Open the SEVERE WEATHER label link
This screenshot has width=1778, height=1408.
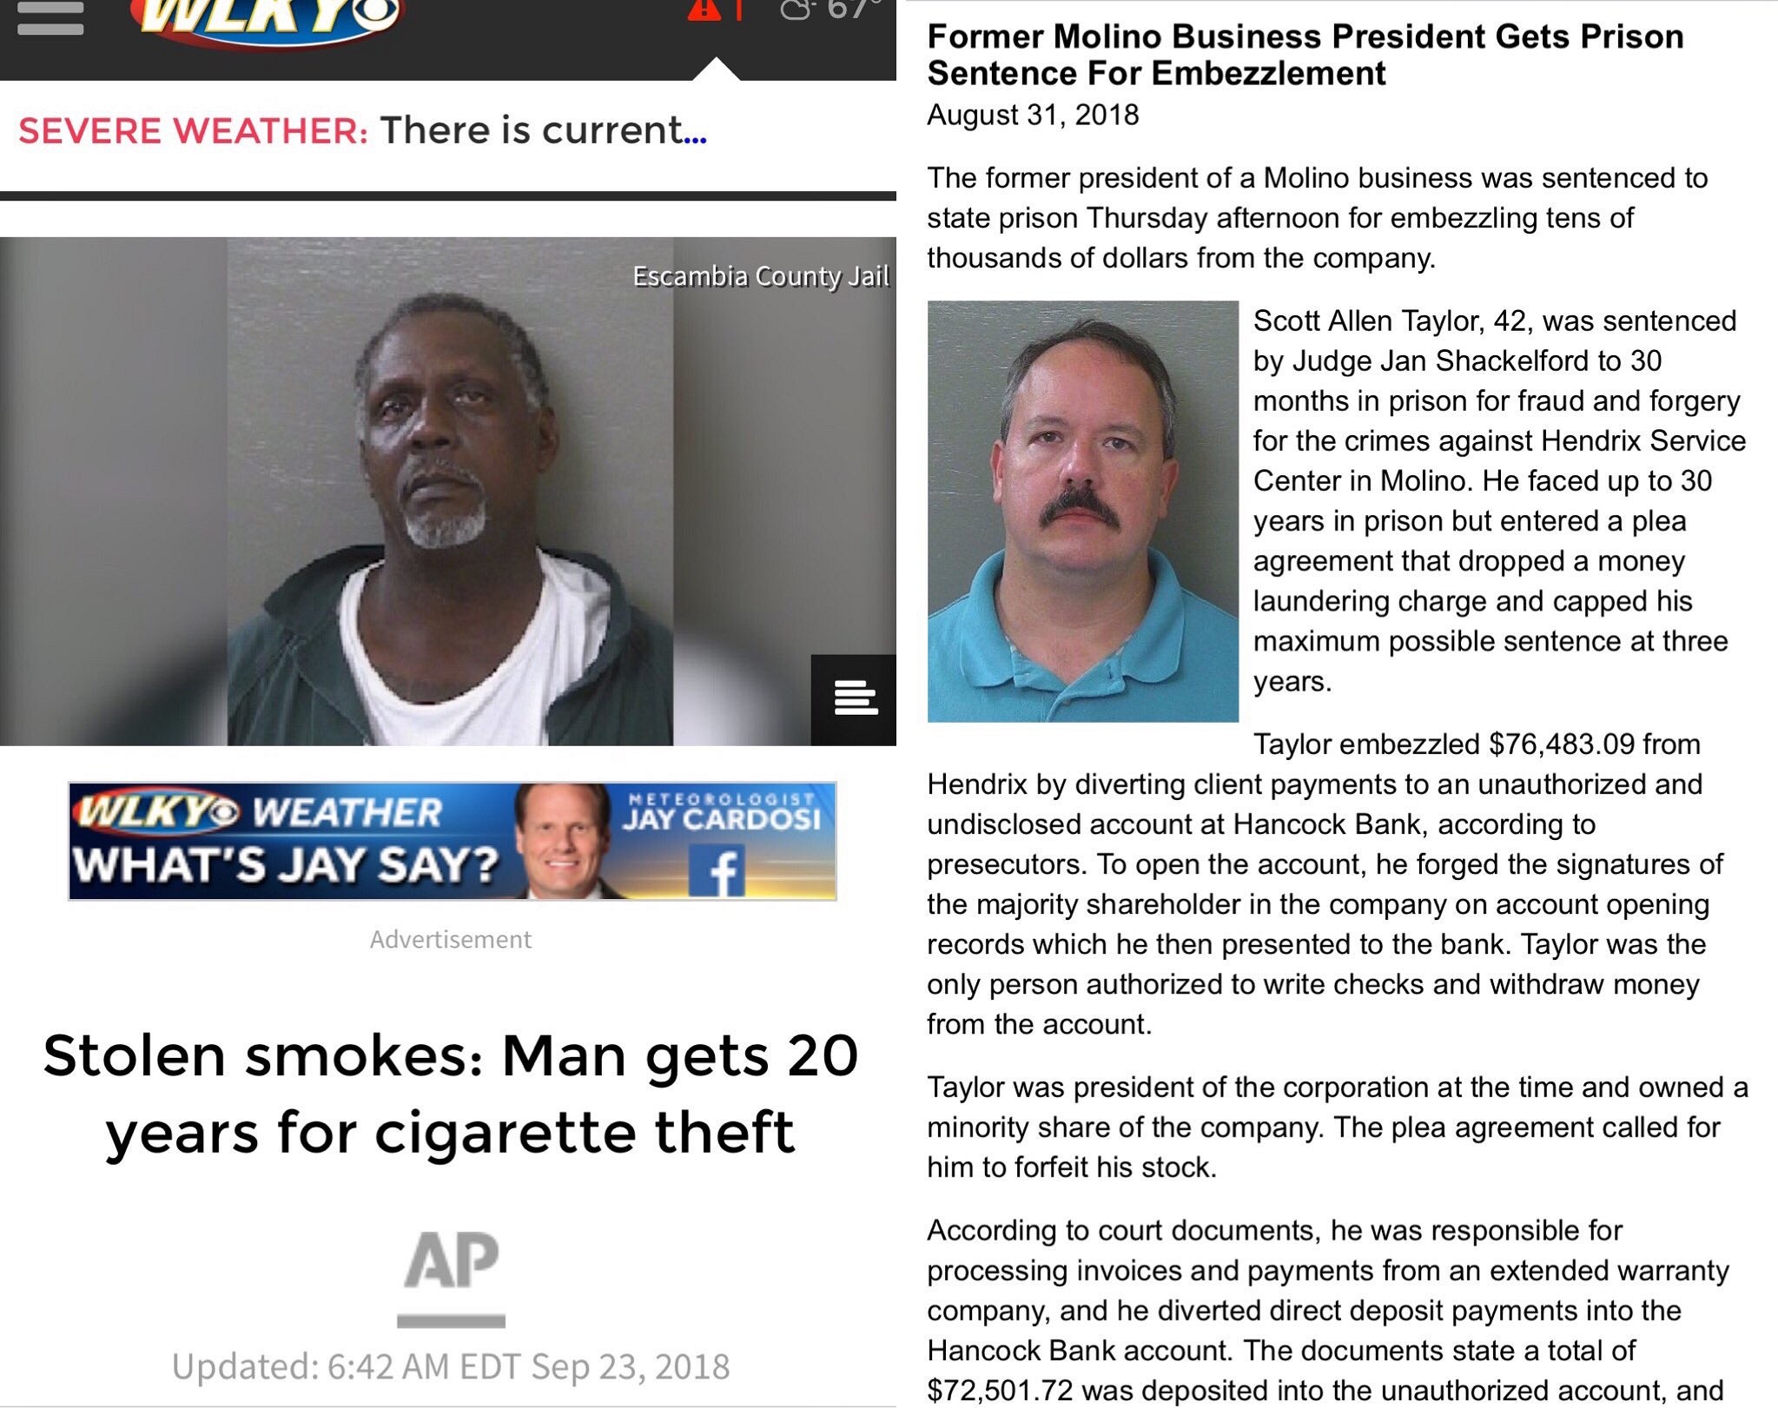point(194,131)
